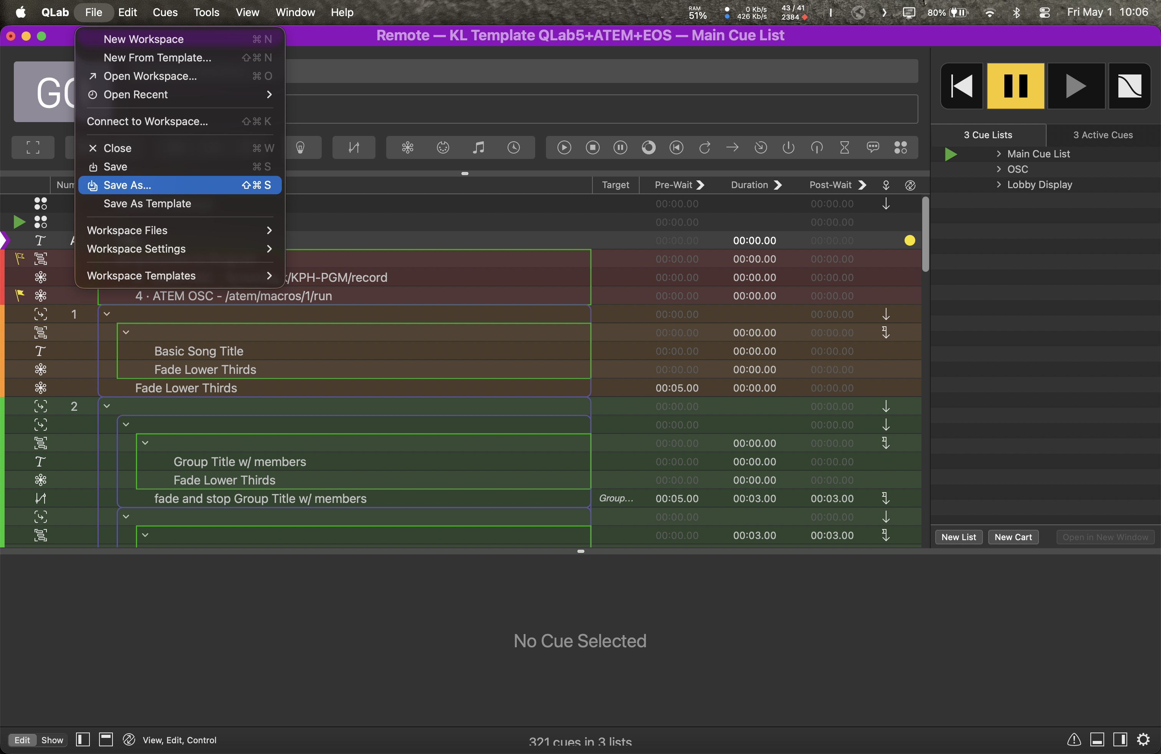The image size is (1161, 754).
Task: Open the Workspace Templates submenu
Action: click(180, 276)
